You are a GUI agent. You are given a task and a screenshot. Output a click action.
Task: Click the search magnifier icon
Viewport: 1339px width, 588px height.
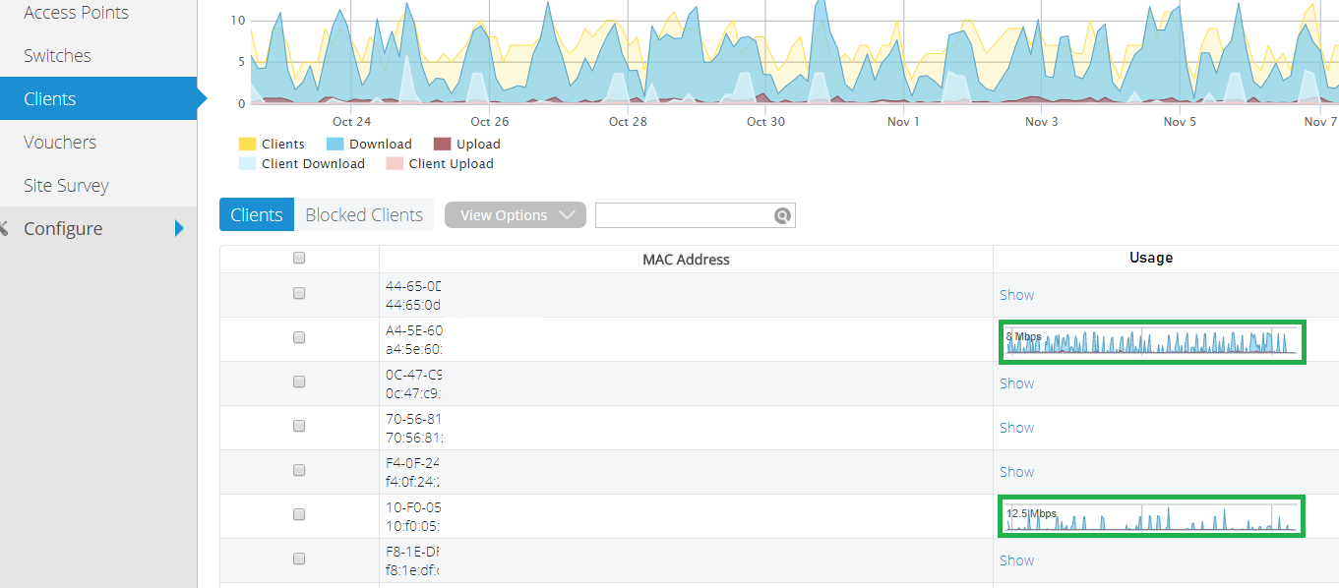[x=781, y=214]
